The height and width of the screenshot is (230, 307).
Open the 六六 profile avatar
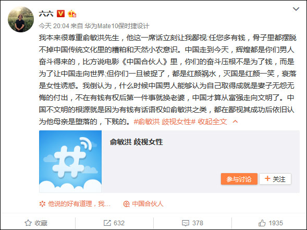tap(21, 19)
